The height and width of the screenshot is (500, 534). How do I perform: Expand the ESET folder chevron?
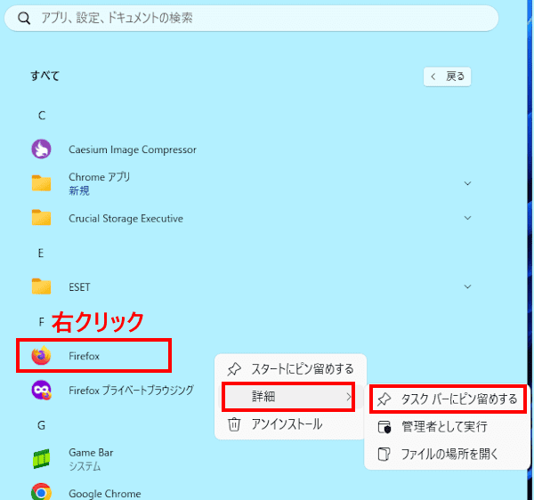467,286
